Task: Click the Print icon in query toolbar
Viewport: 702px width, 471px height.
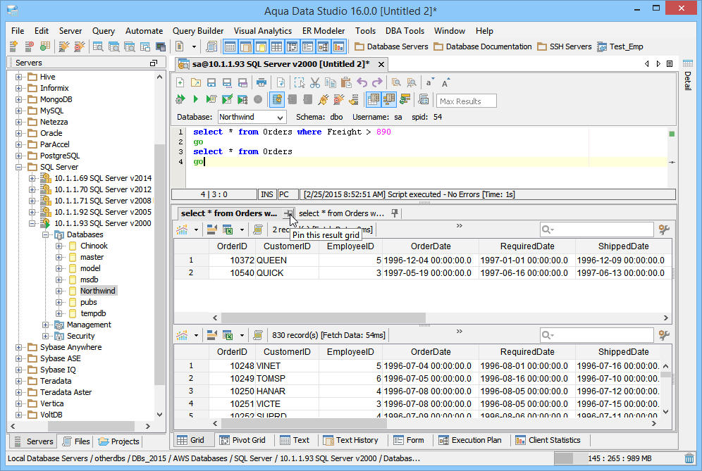Action: click(261, 83)
